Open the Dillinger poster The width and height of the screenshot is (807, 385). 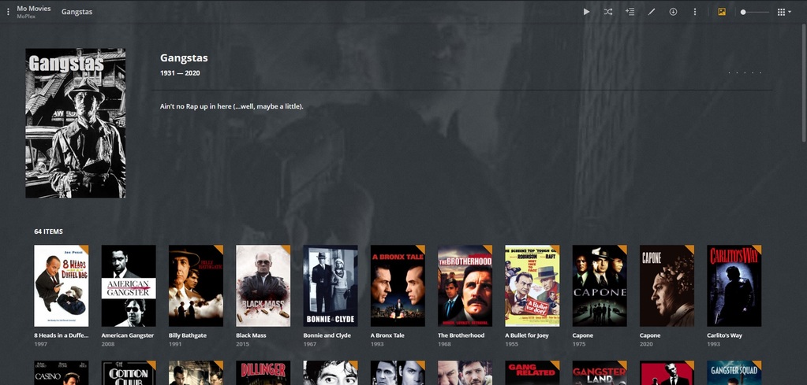[x=263, y=372]
